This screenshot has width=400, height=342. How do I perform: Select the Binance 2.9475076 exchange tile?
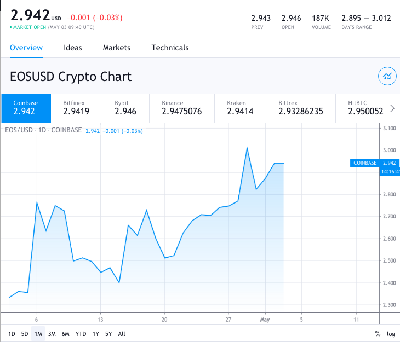pyautogui.click(x=182, y=108)
